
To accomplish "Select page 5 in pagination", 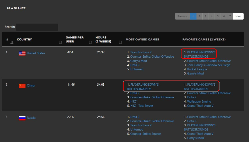I will click(218, 16).
